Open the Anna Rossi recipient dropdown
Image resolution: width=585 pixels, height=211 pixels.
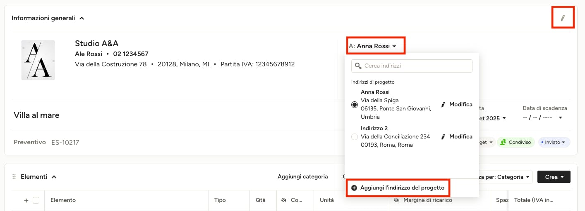point(376,46)
